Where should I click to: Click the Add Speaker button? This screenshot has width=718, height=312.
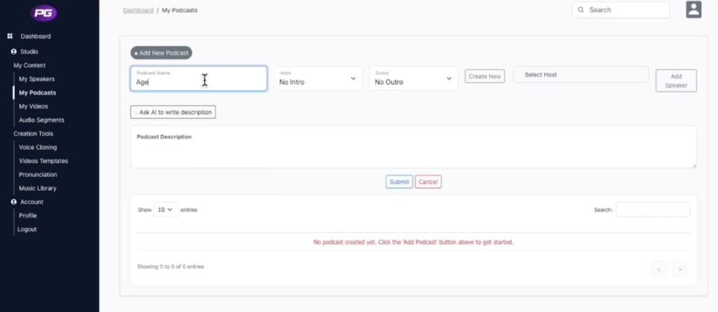[676, 80]
